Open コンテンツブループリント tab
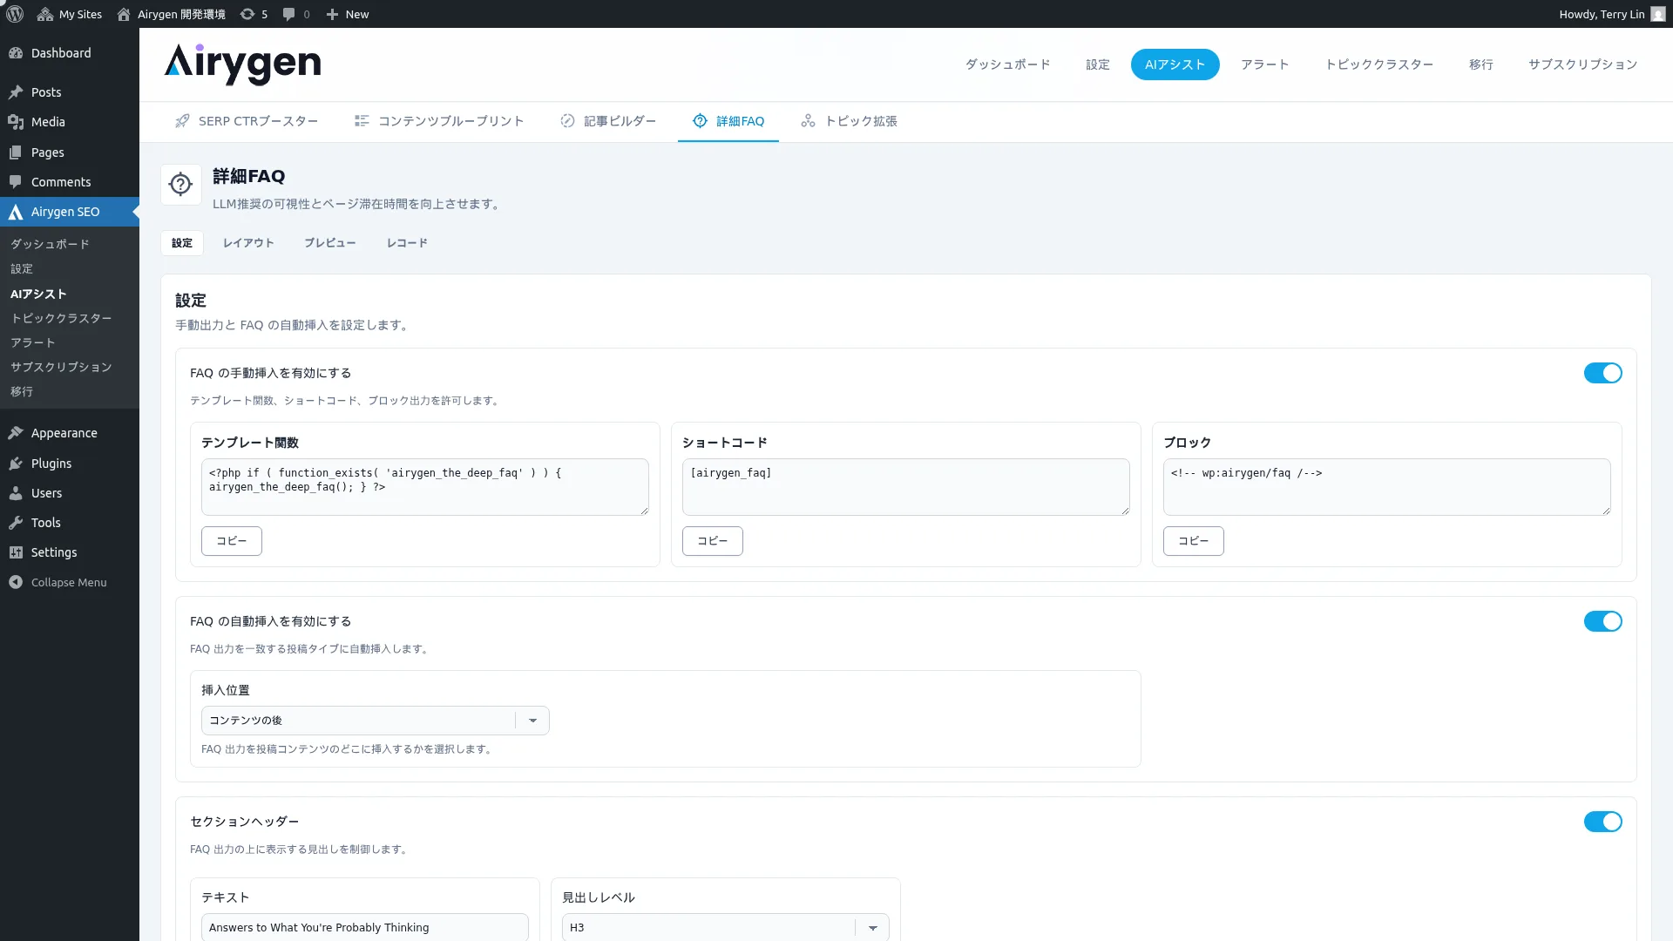This screenshot has height=941, width=1673. point(439,121)
